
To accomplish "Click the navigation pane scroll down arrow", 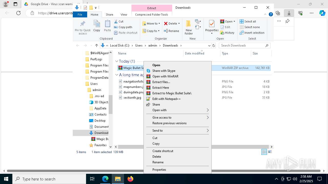I will coord(111,147).
